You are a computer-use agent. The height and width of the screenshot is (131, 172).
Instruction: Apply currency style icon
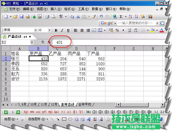(x=111, y=30)
